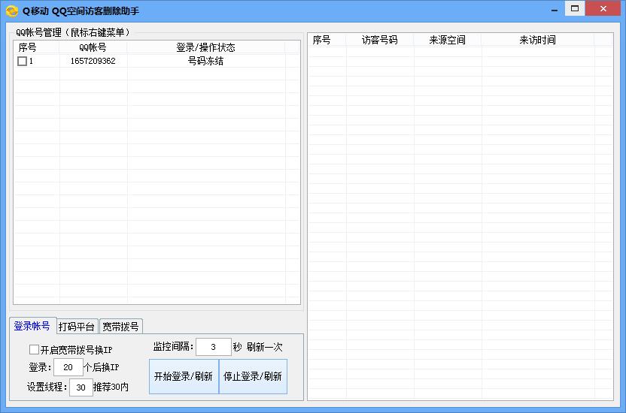Click the 访客号码 column header
This screenshot has height=413, width=626.
(x=380, y=40)
